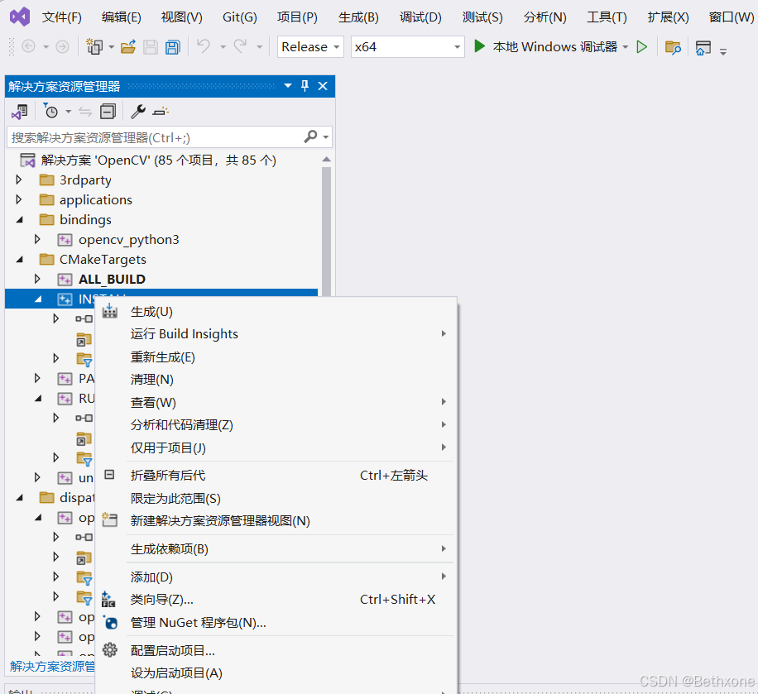This screenshot has height=694, width=758.
Task: Click the Build (生成) icon in context menu
Action: (x=110, y=311)
